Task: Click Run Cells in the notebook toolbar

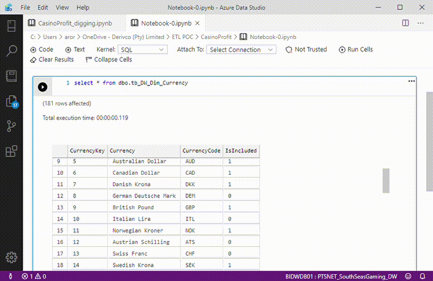Action: pyautogui.click(x=356, y=49)
